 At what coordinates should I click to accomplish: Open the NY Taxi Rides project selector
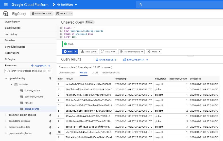point(65,5)
